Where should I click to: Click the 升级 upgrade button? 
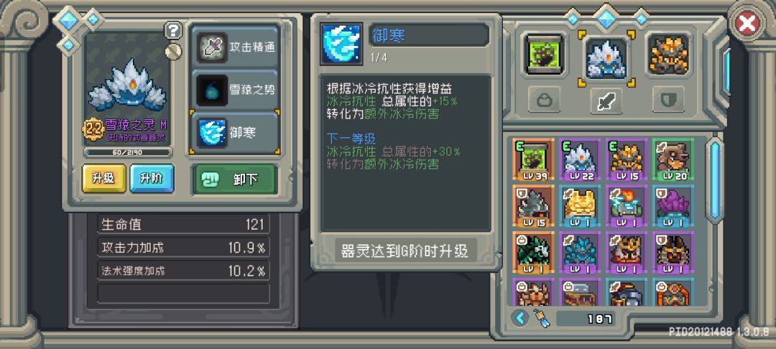click(104, 179)
